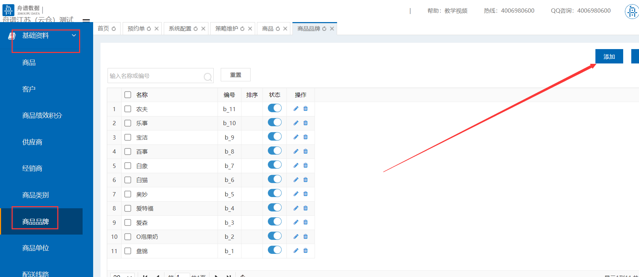Delete the 乐事 brand using trash icon
The height and width of the screenshot is (277, 639).
click(305, 123)
